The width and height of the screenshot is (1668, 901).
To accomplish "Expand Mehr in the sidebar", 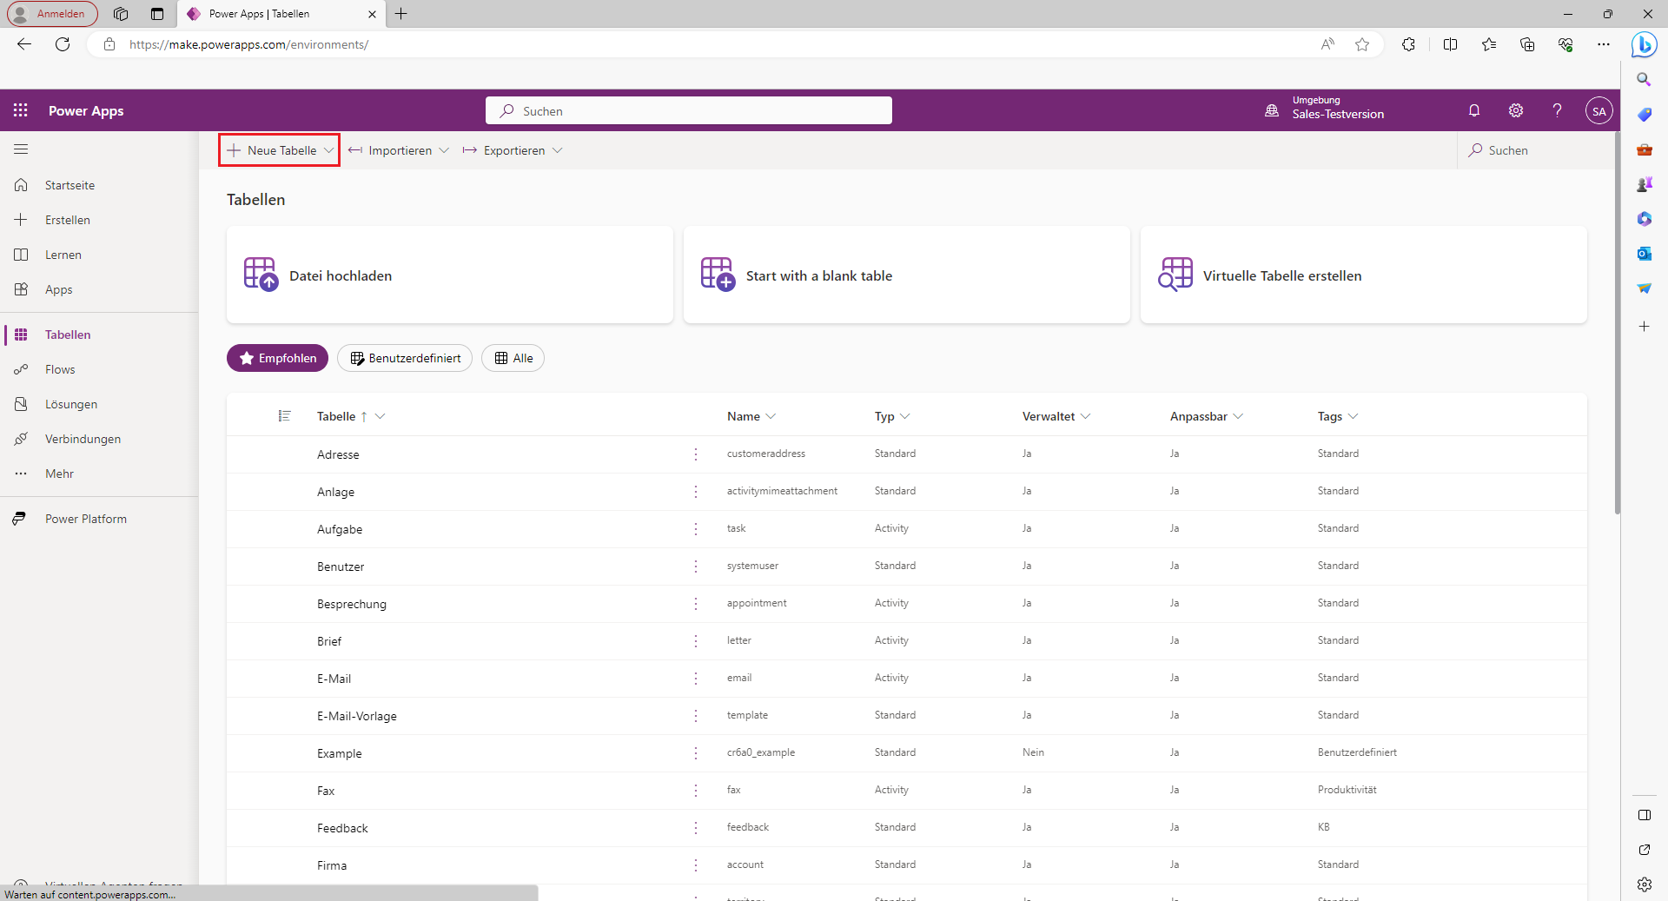I will pyautogui.click(x=99, y=474).
